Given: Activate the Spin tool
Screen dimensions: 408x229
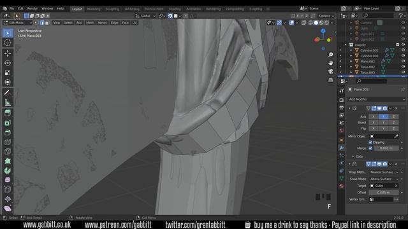Looking at the screenshot, I should (8, 170).
